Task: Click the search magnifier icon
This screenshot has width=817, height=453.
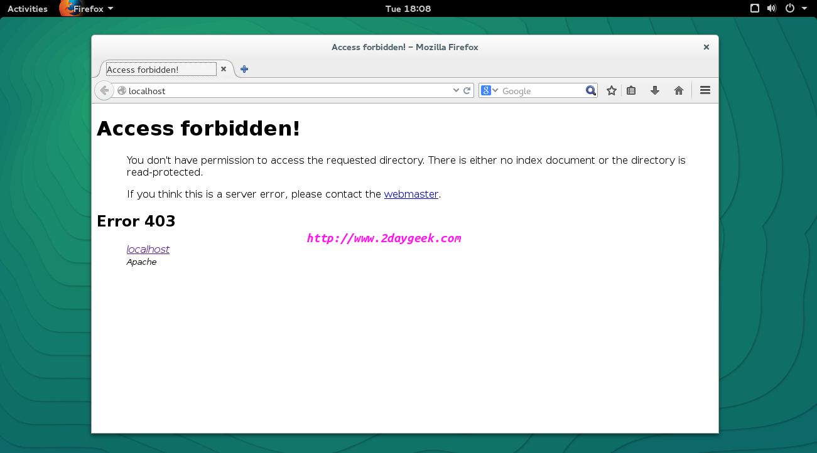Action: click(x=590, y=90)
